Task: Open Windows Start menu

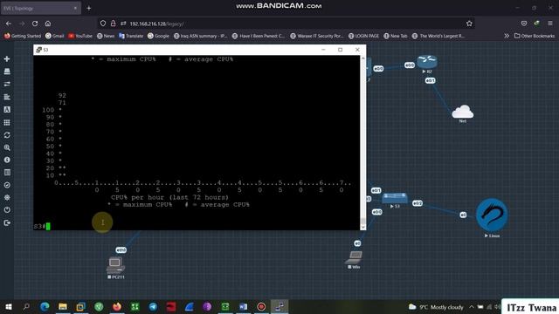Action: click(9, 306)
